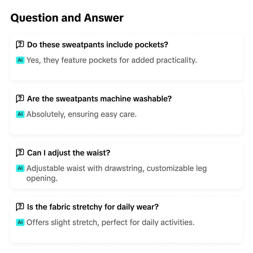Viewport: 253px width, 253px height.
Task: Open 'Do these sweatpants include pockets?' question
Action: [x=97, y=45]
